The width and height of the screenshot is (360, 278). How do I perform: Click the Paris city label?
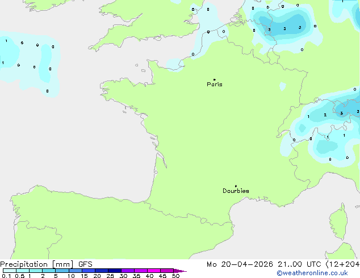(x=215, y=85)
